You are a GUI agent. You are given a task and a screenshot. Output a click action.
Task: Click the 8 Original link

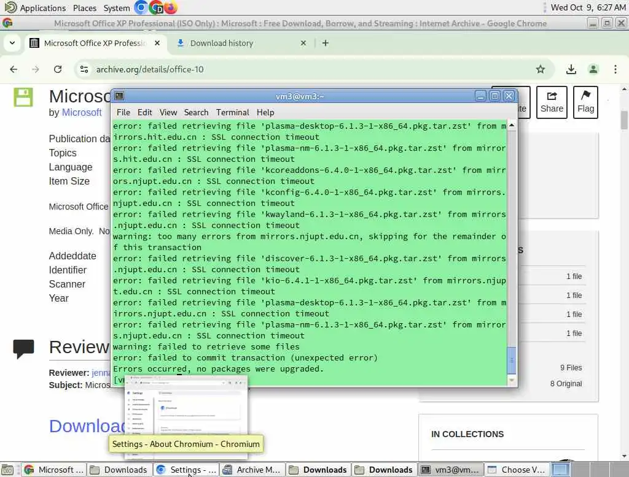pyautogui.click(x=566, y=384)
